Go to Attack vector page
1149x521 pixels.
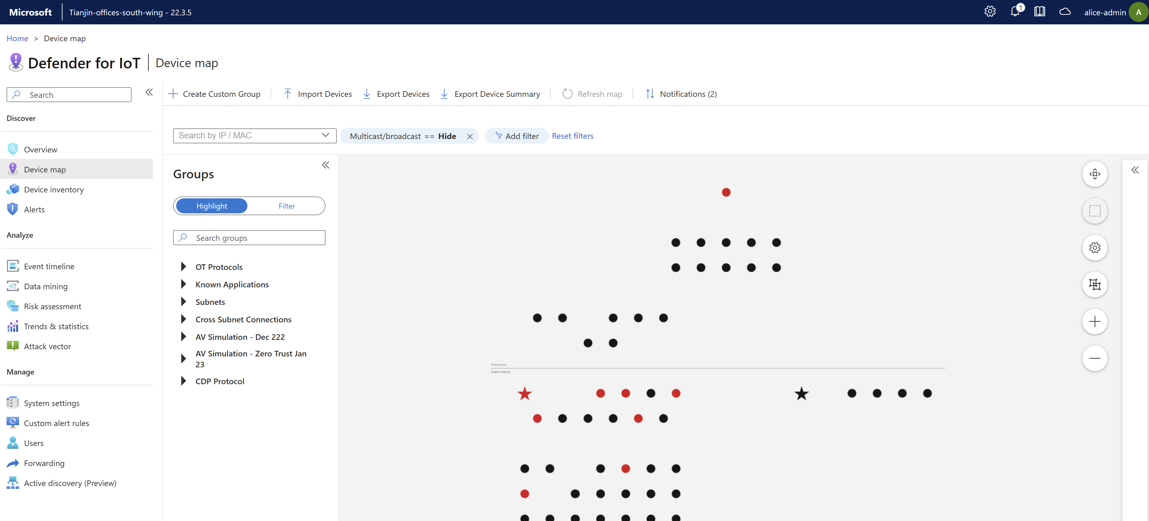click(47, 347)
